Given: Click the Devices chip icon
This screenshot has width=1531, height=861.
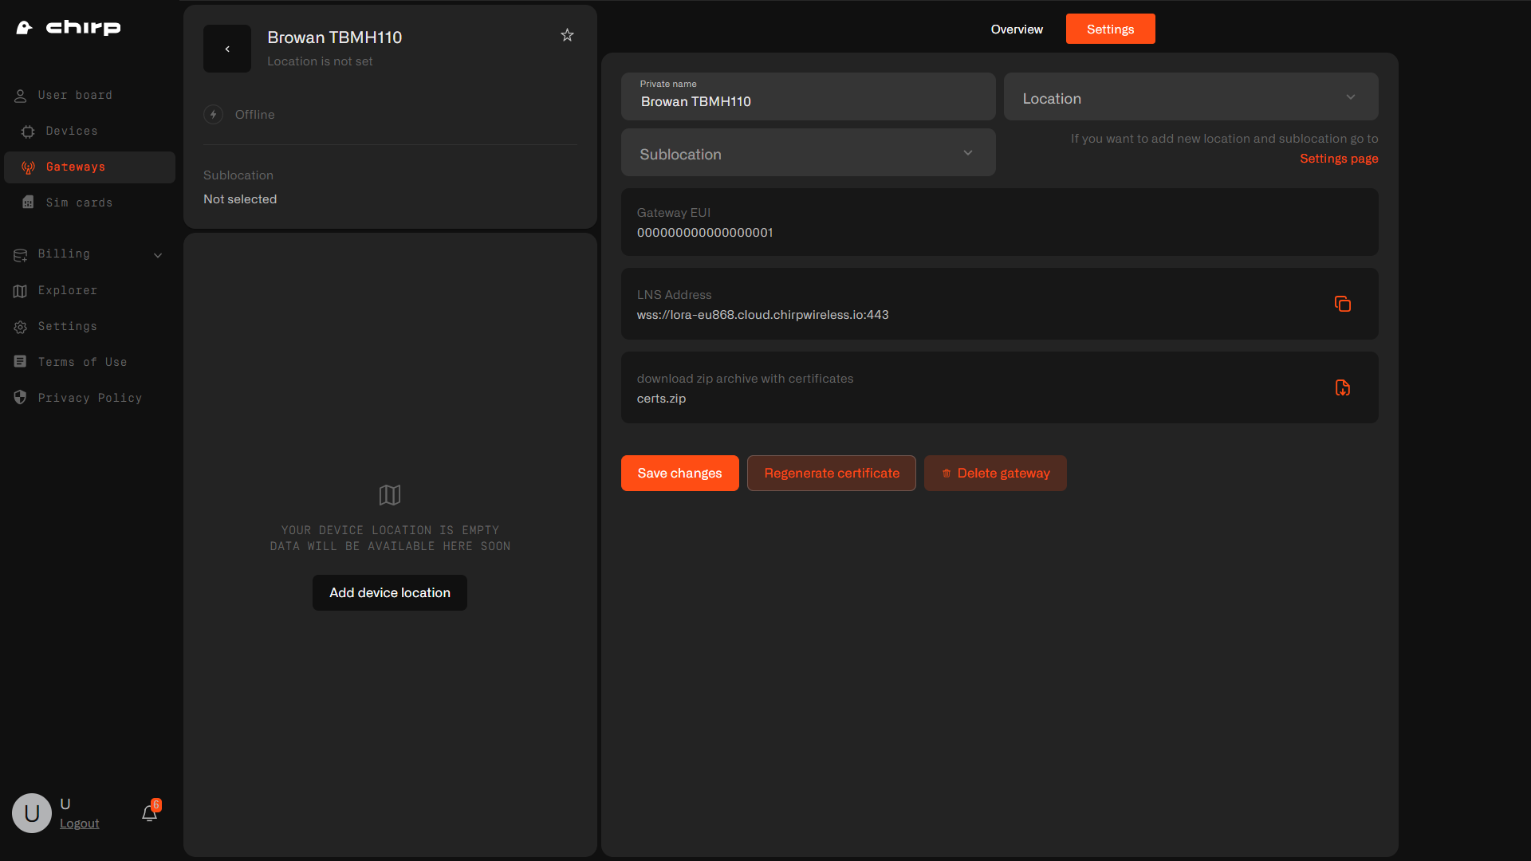Looking at the screenshot, I should [x=28, y=132].
